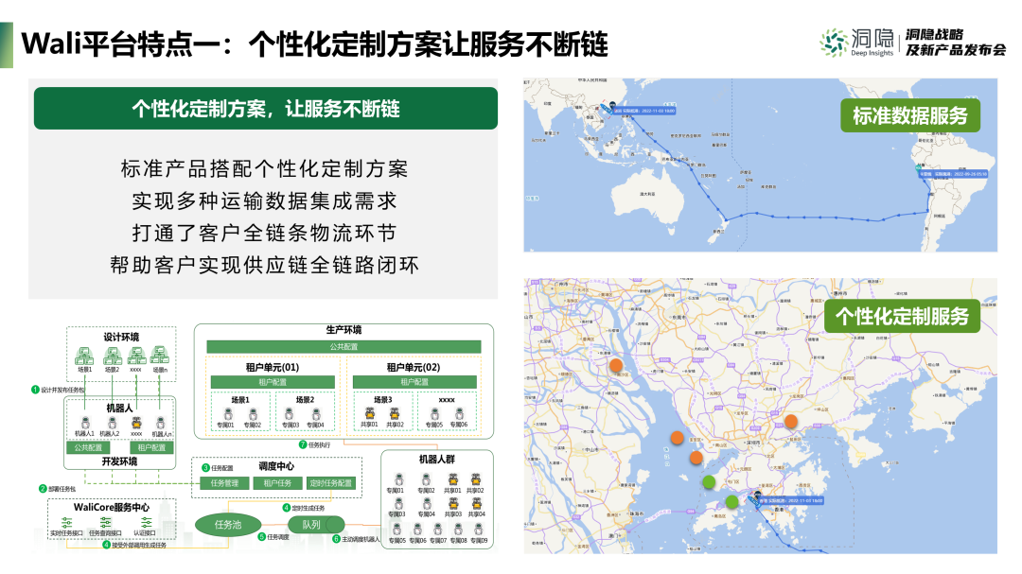Select the 标准数据服务 label
Viewport: 1022px width, 574px height.
(910, 117)
